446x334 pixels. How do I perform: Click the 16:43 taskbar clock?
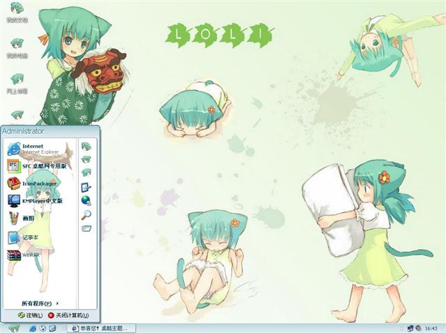[431, 328]
